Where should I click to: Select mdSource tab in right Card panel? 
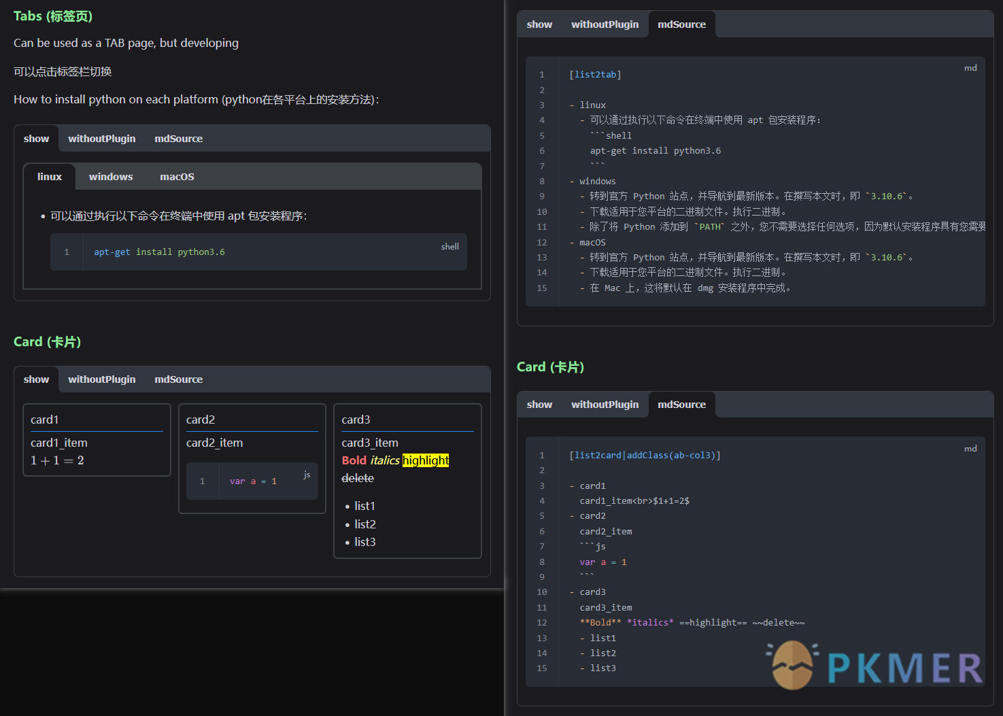pos(681,405)
